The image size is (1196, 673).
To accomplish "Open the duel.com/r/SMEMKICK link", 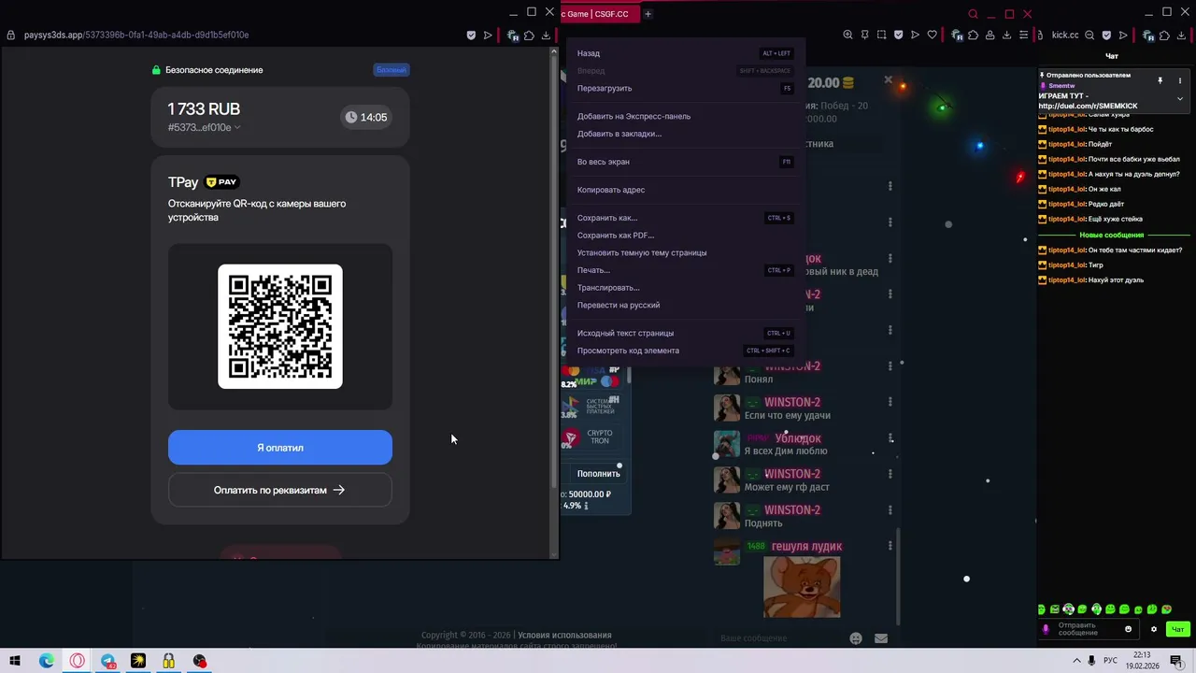I will pyautogui.click(x=1088, y=106).
